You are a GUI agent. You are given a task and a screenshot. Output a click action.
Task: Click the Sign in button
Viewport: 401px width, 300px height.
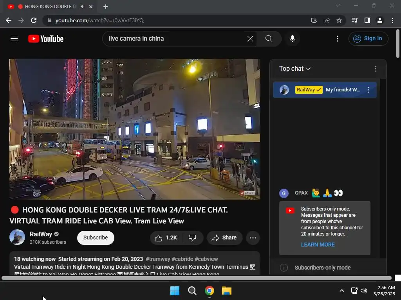[368, 39]
